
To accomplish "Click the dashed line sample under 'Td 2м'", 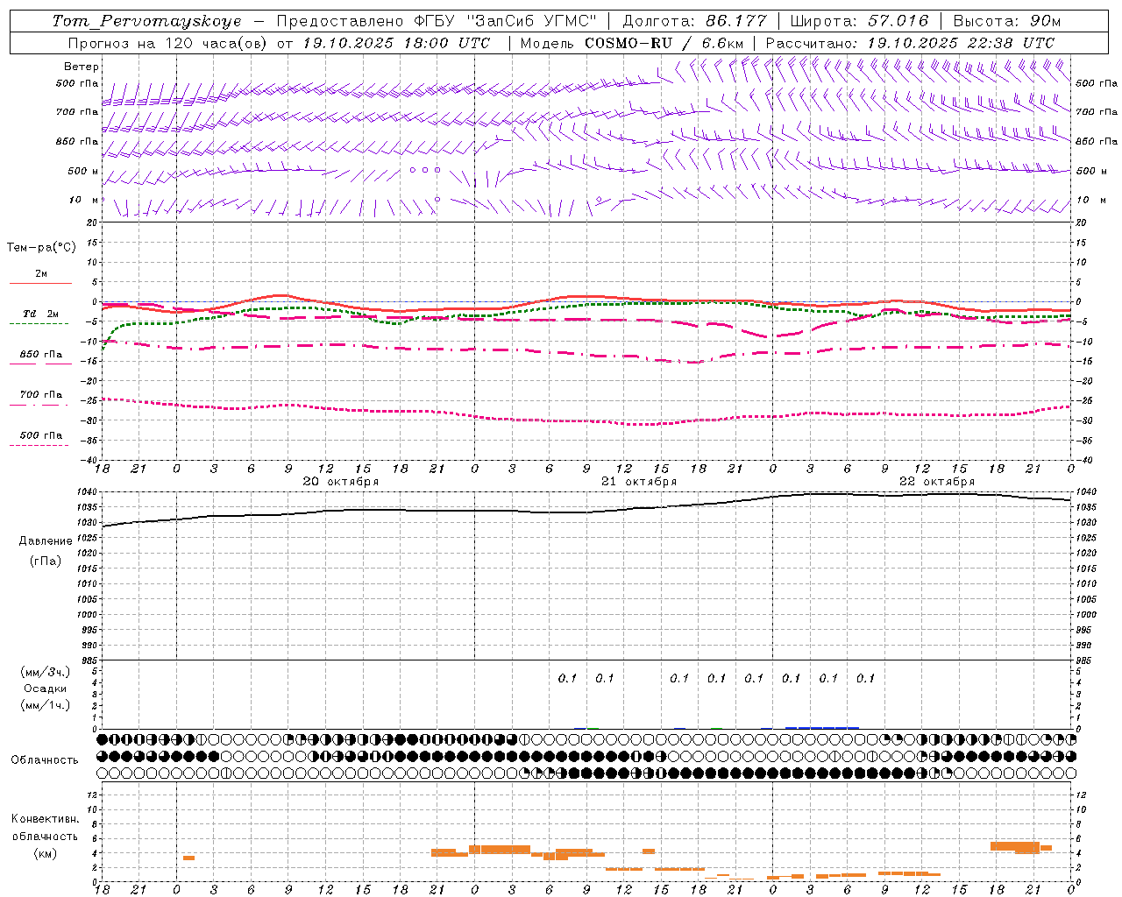I will [x=39, y=323].
